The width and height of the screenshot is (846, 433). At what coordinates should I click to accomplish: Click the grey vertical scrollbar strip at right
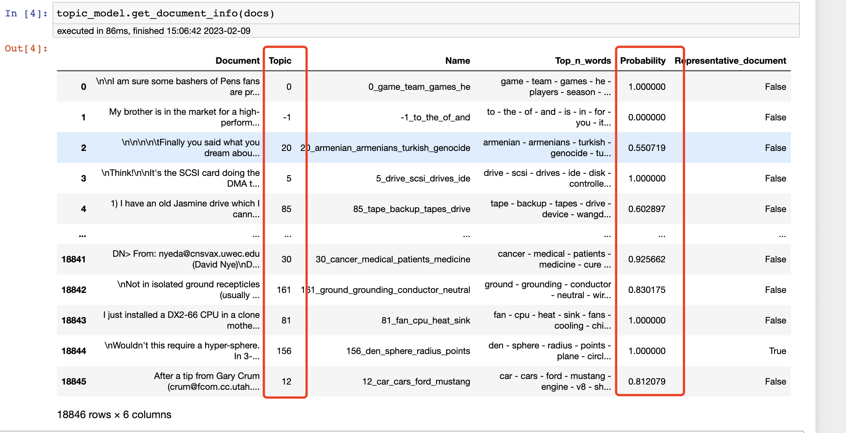[x=830, y=216]
